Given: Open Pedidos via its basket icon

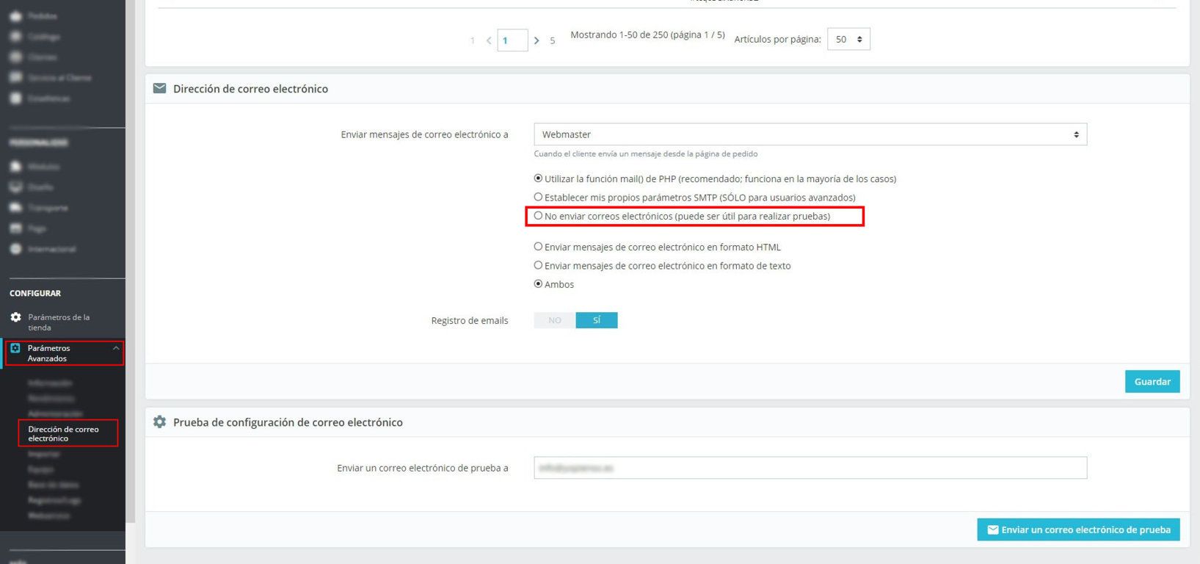Looking at the screenshot, I should pyautogui.click(x=15, y=15).
